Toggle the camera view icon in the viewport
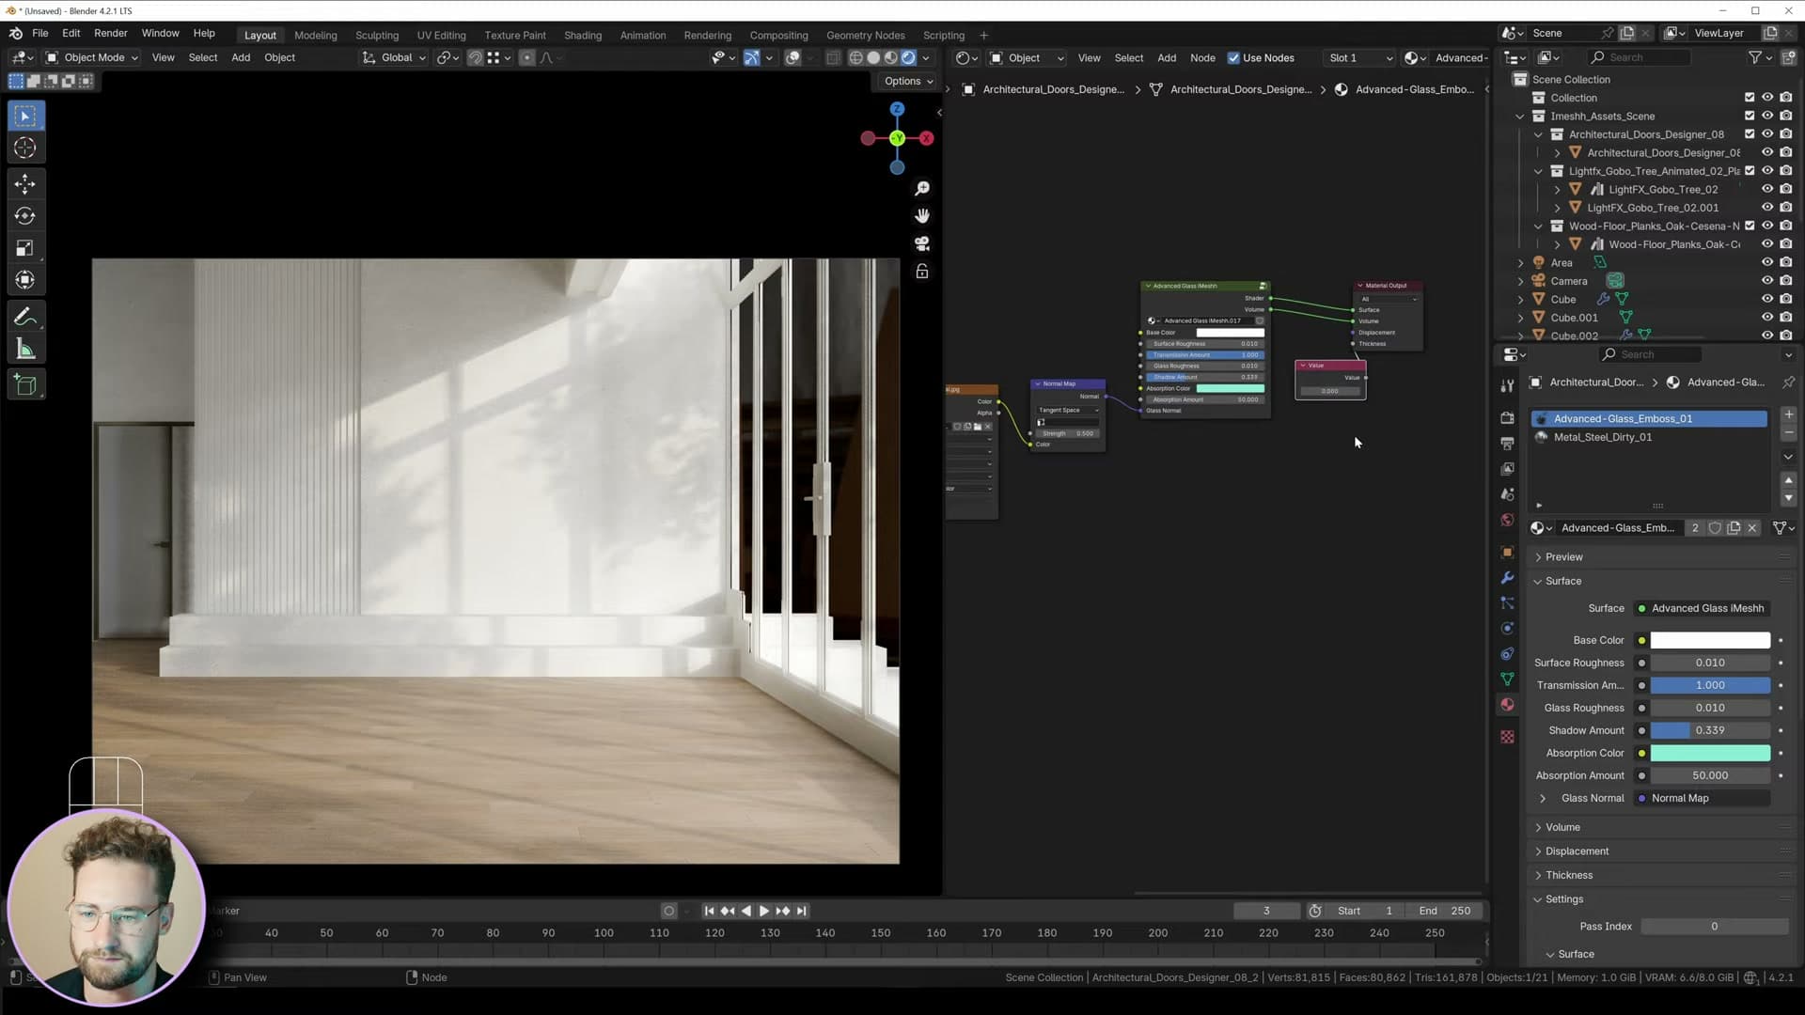1805x1015 pixels. point(922,243)
